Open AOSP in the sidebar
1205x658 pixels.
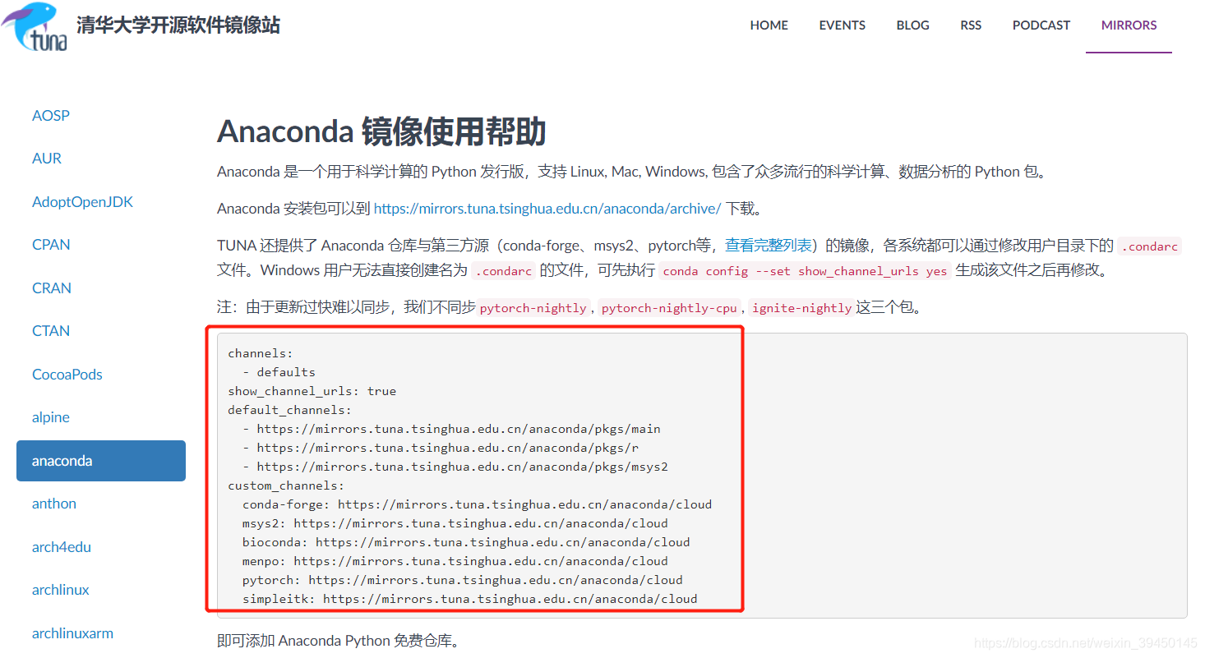51,116
